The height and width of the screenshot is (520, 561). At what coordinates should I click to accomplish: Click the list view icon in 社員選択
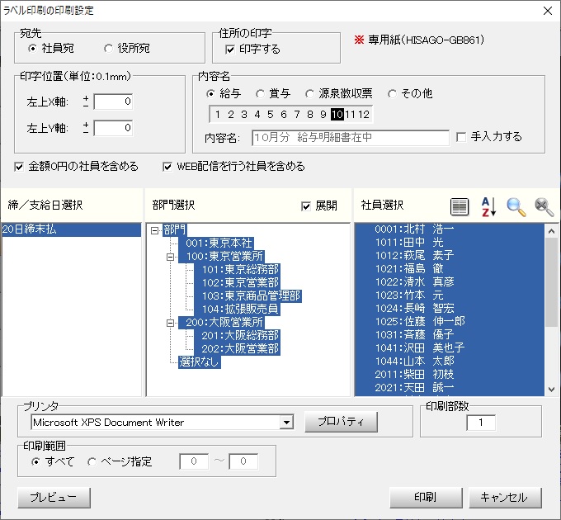[x=460, y=206]
